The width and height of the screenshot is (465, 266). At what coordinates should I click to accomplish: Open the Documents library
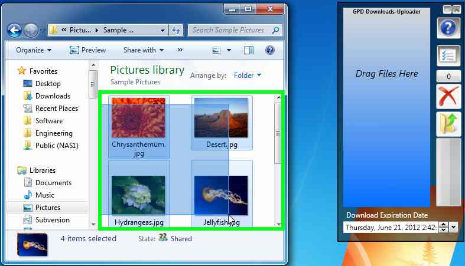click(x=53, y=183)
